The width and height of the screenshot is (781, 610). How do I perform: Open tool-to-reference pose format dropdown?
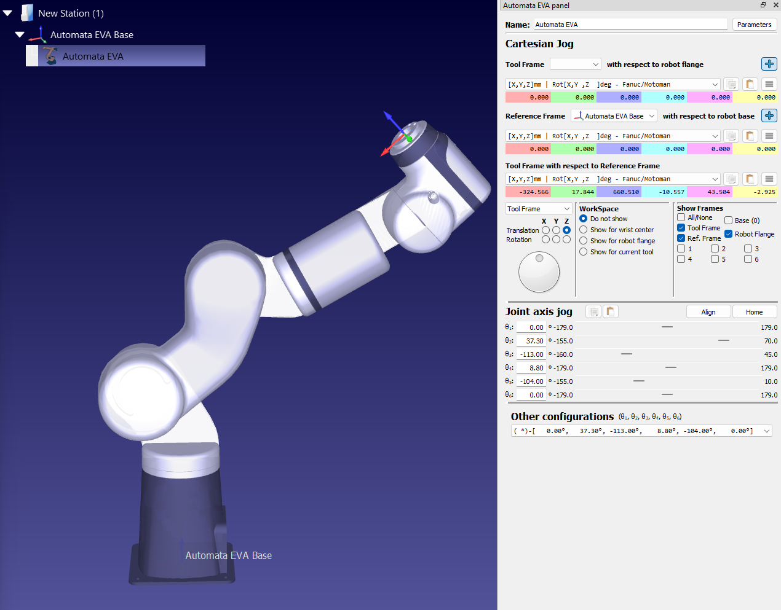613,179
